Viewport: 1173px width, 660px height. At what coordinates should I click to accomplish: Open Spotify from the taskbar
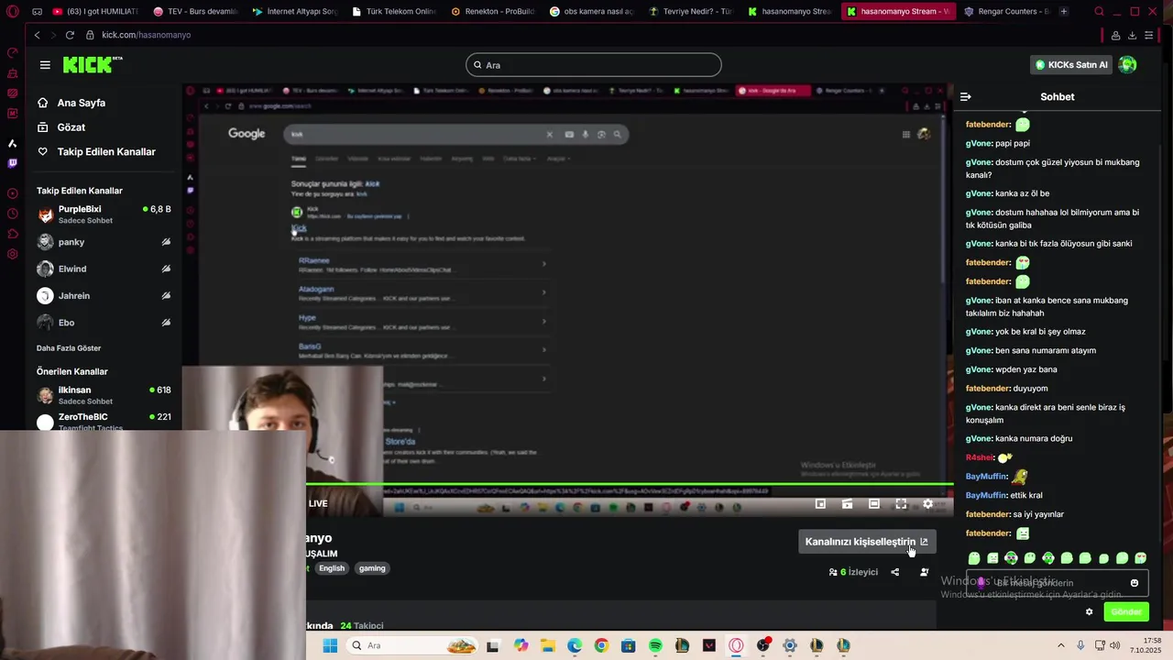point(655,645)
